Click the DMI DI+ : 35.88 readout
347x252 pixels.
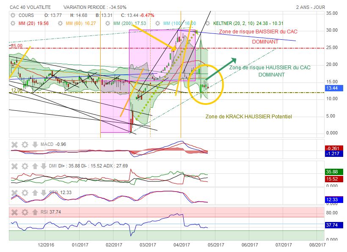(72, 166)
